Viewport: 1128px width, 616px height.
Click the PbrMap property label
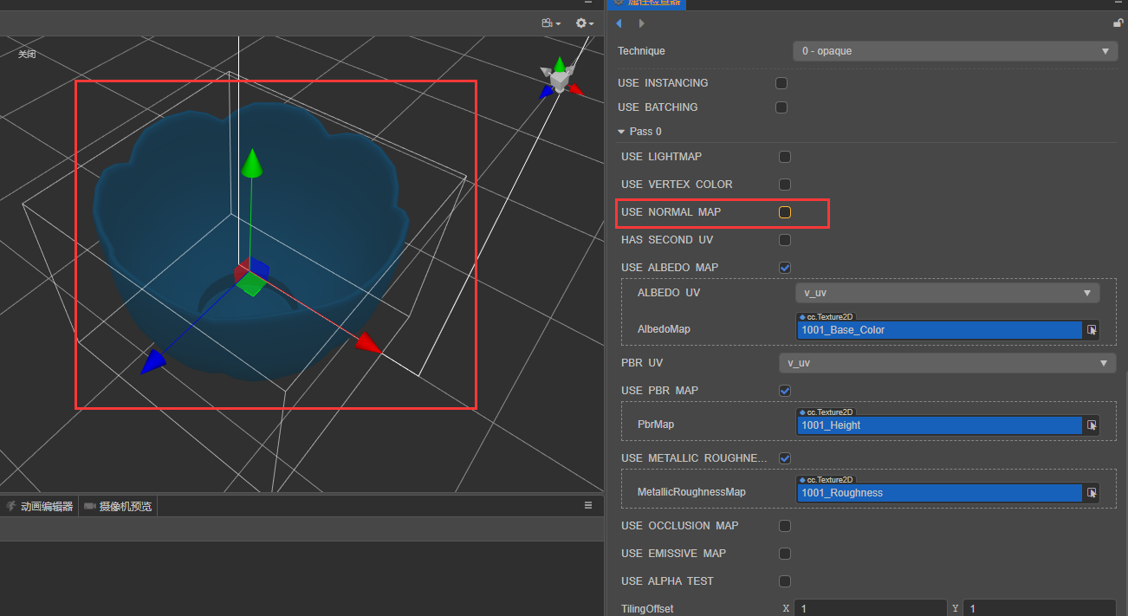(x=656, y=425)
